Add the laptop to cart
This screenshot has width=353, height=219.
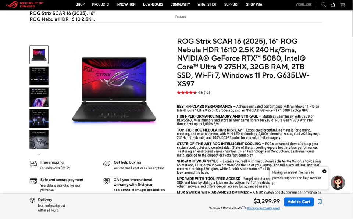[299, 202]
